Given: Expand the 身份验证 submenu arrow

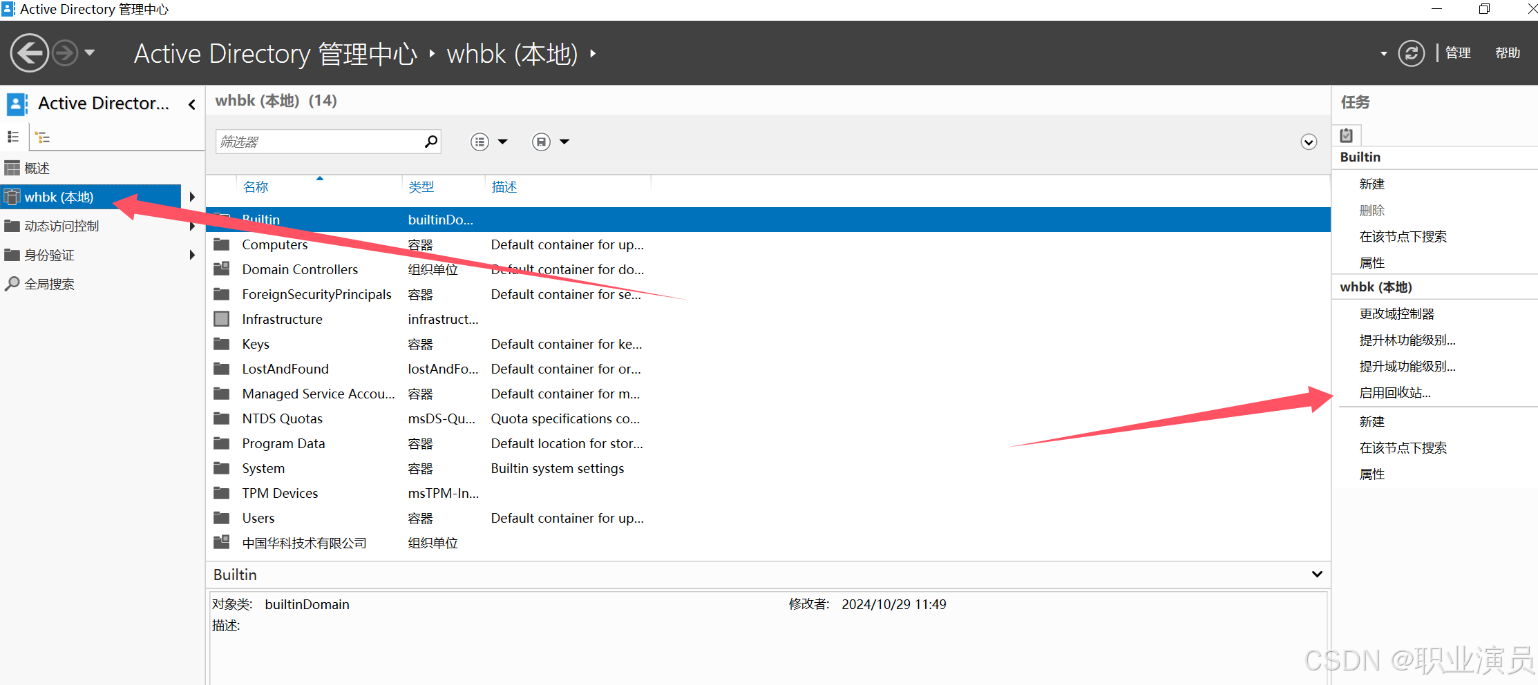Looking at the screenshot, I should 192,255.
